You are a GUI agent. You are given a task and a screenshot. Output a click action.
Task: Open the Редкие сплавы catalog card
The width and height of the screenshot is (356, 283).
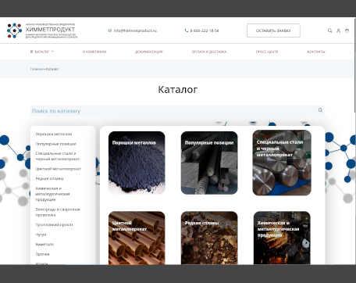click(x=209, y=238)
